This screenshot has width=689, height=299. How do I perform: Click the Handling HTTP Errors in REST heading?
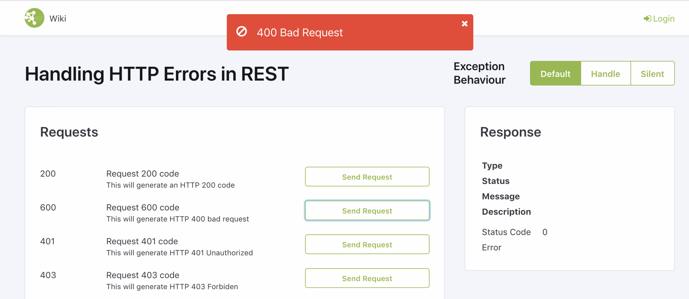tap(157, 74)
